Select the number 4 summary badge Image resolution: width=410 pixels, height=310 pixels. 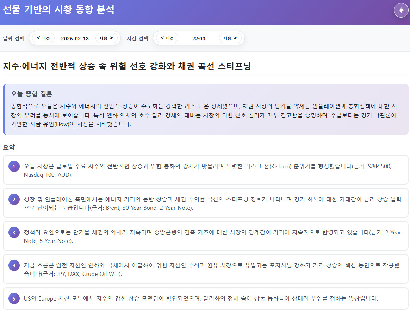pos(14,266)
